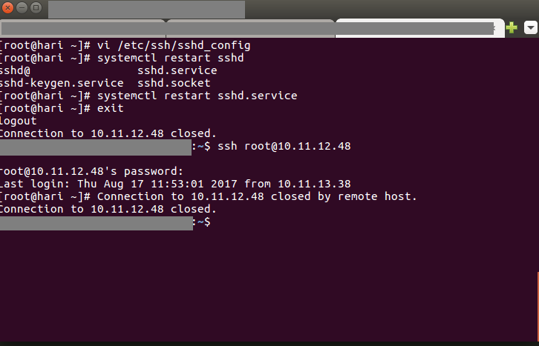This screenshot has height=346, width=539.
Task: Click the exit command text
Action: coord(110,108)
